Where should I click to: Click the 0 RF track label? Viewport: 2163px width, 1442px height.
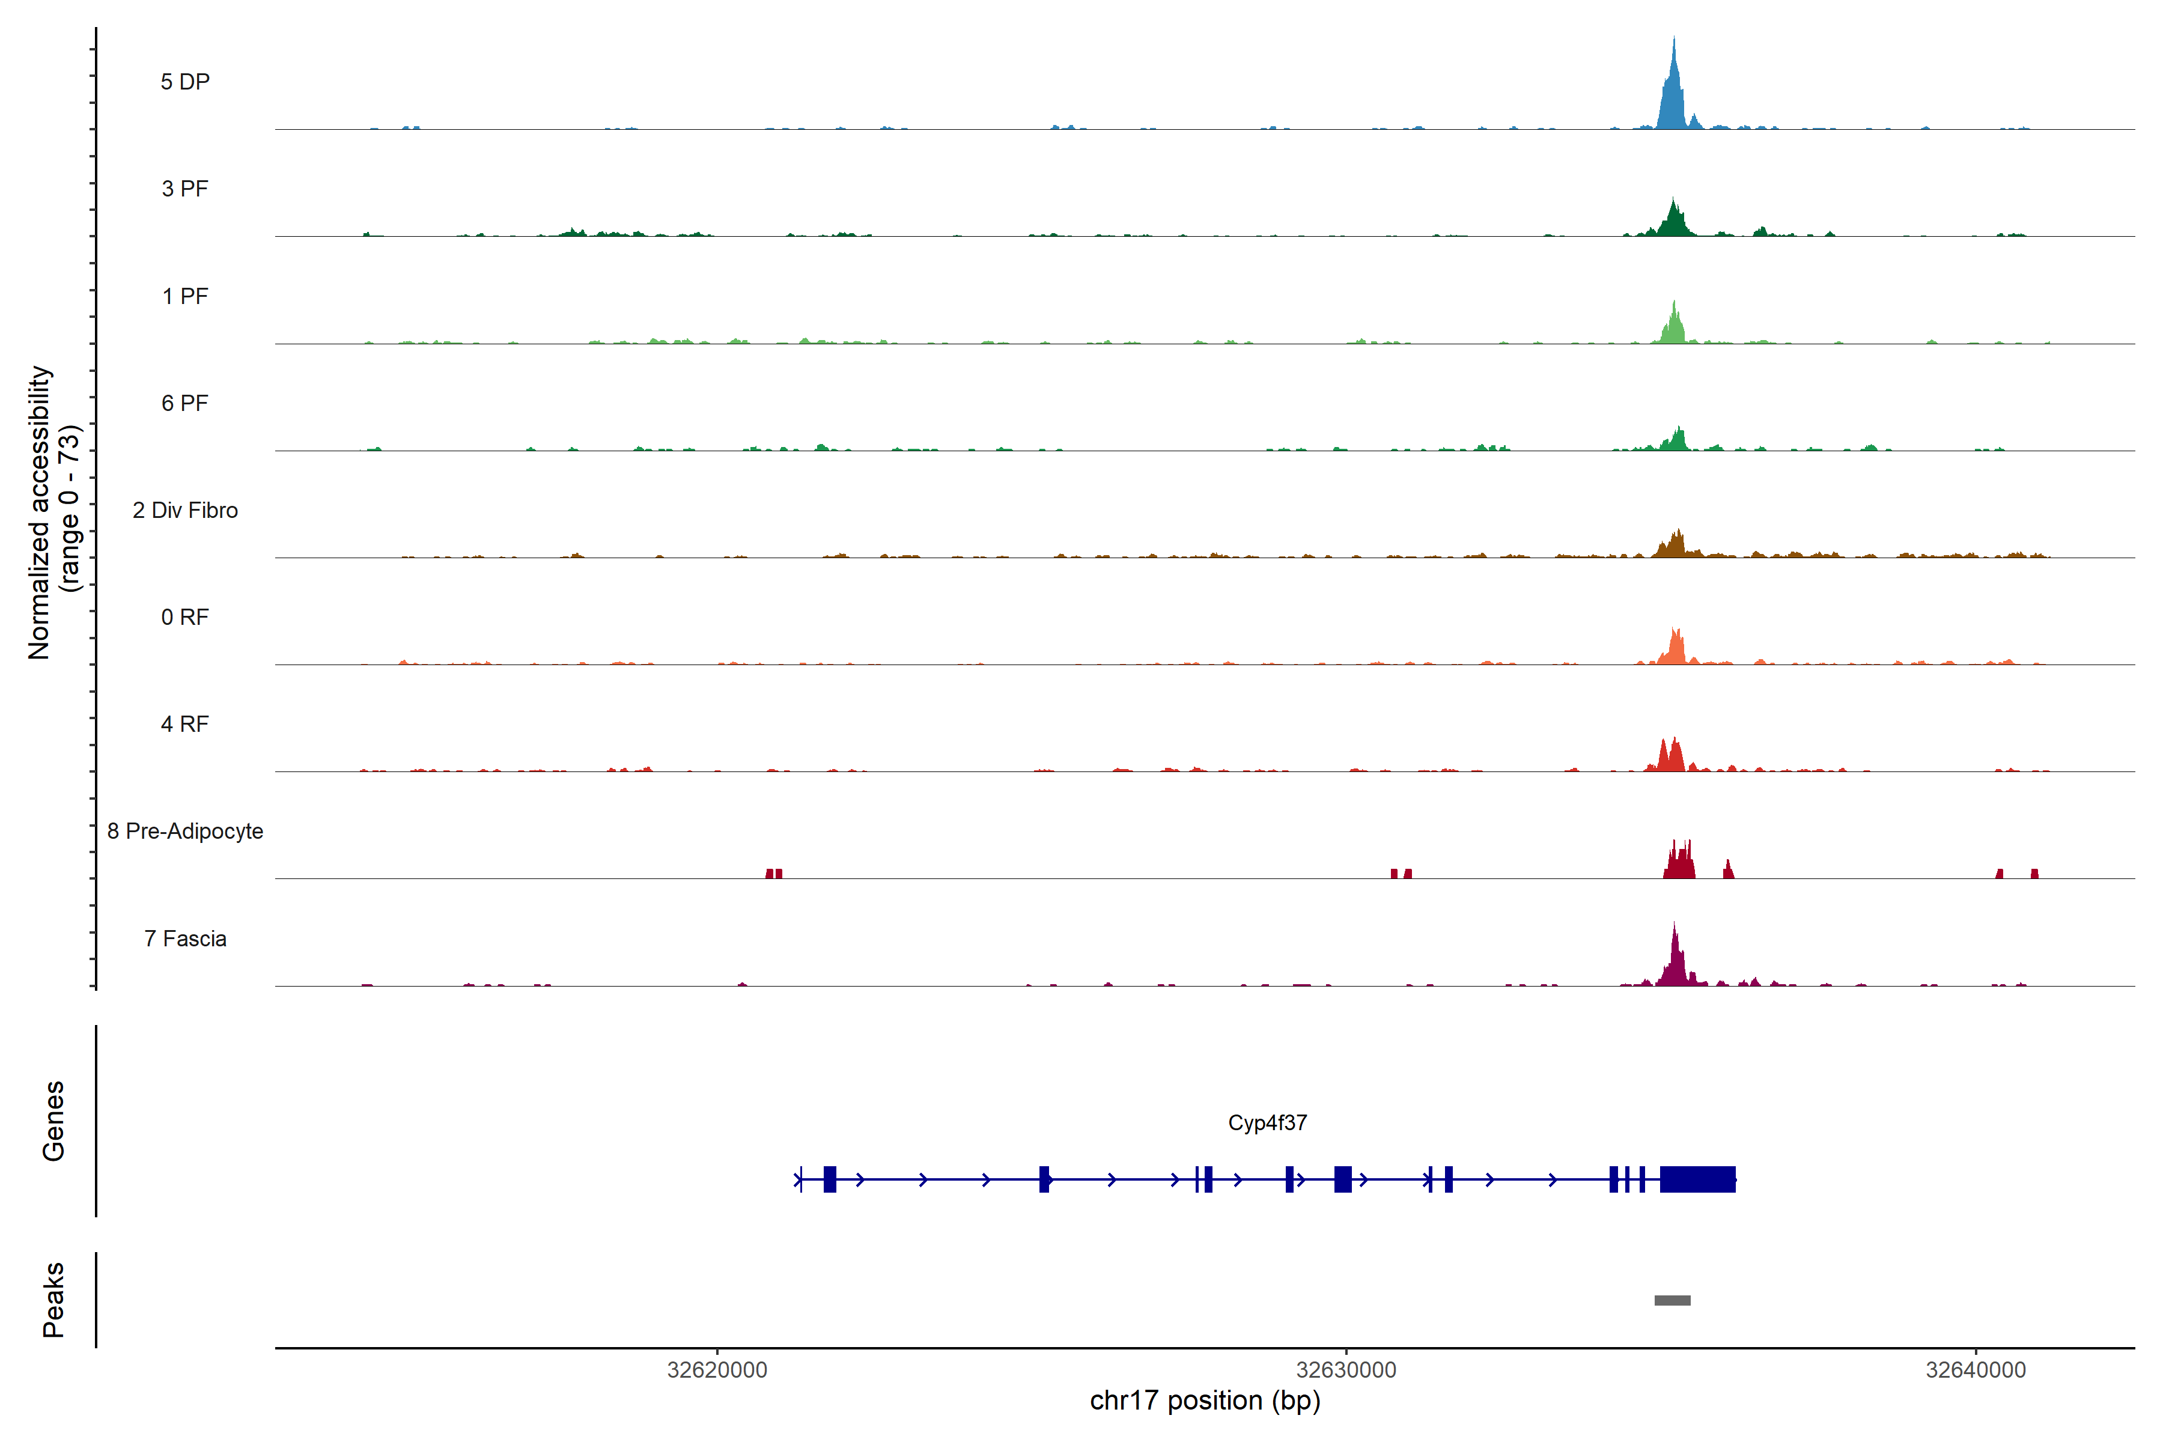(x=185, y=617)
